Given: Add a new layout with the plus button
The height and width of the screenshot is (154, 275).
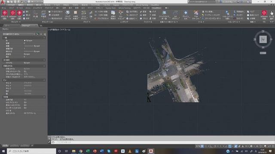Looking at the screenshot, I should (32, 145).
